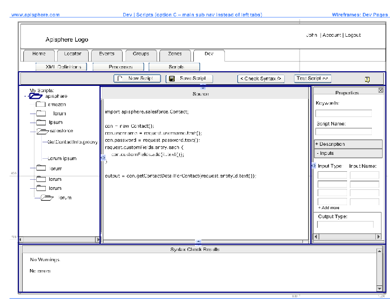The width and height of the screenshot is (390, 299).
Task: Open the Events tab
Action: [107, 55]
